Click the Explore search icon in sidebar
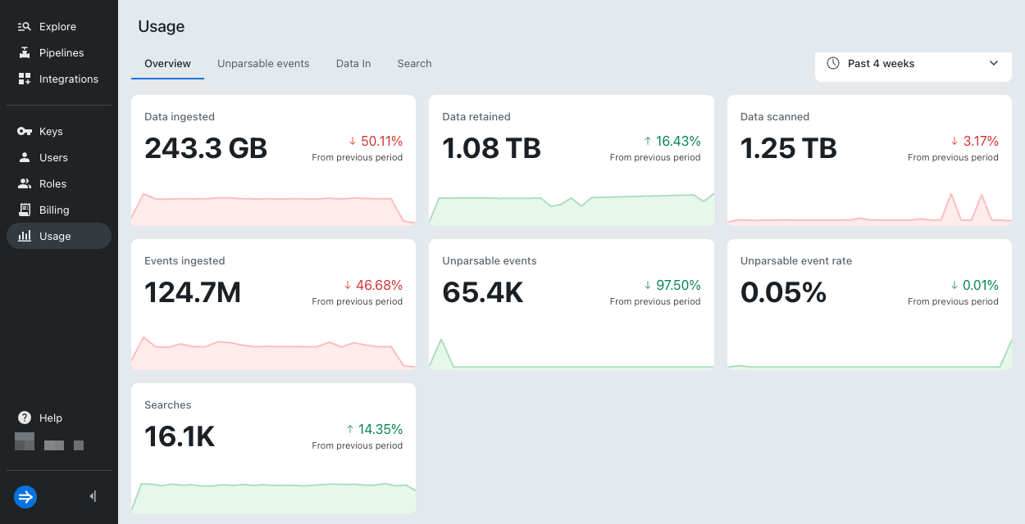The image size is (1025, 524). (x=25, y=27)
